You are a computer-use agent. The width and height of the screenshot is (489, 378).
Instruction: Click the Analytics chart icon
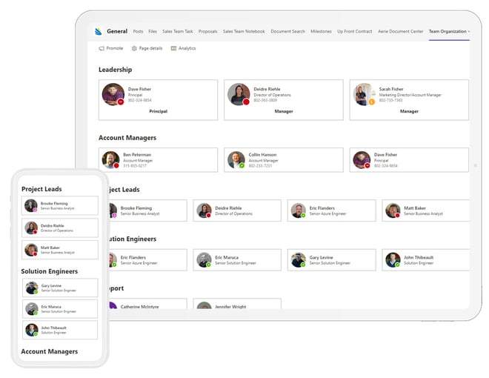tap(173, 48)
